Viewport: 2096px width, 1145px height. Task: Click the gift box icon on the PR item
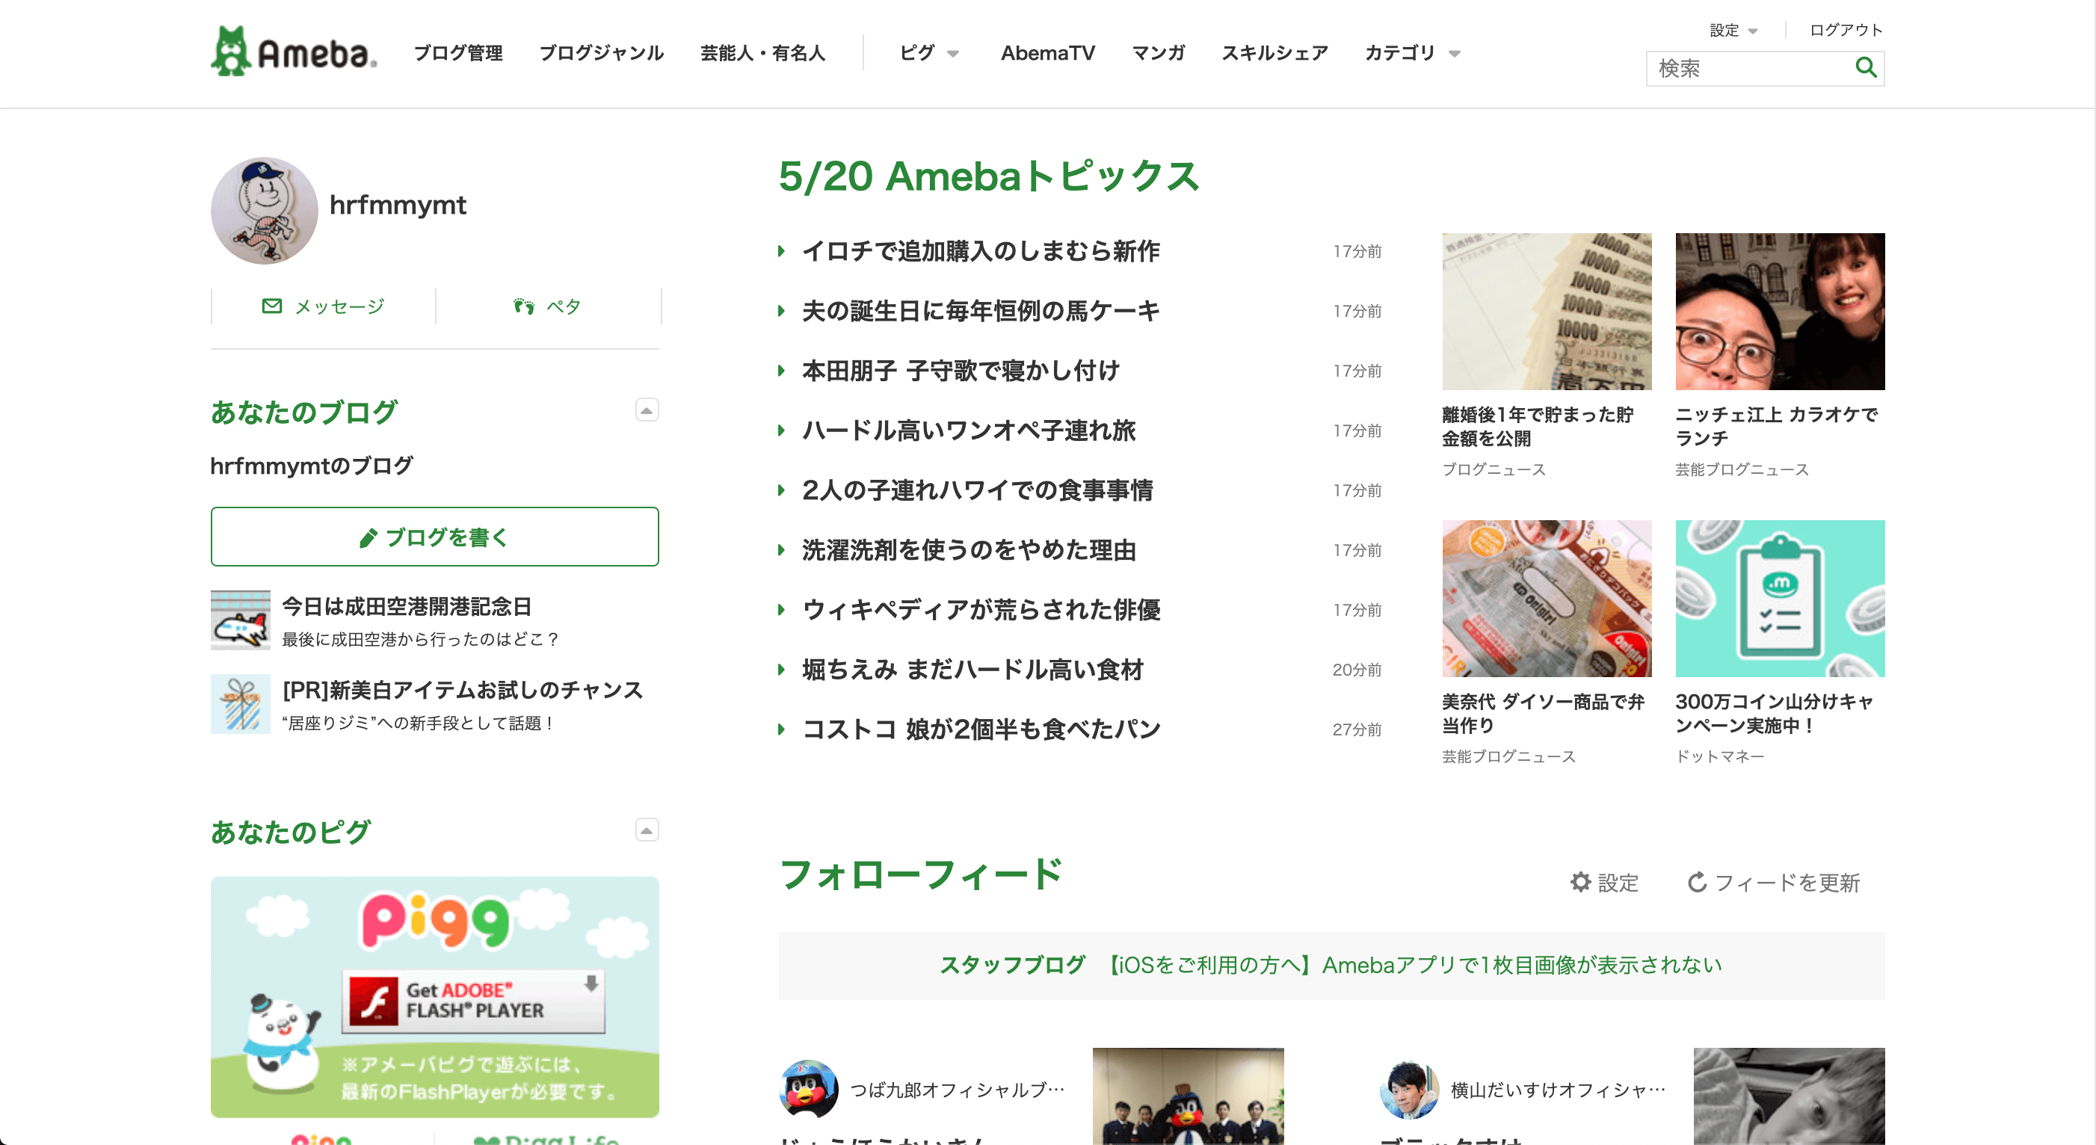tap(240, 704)
